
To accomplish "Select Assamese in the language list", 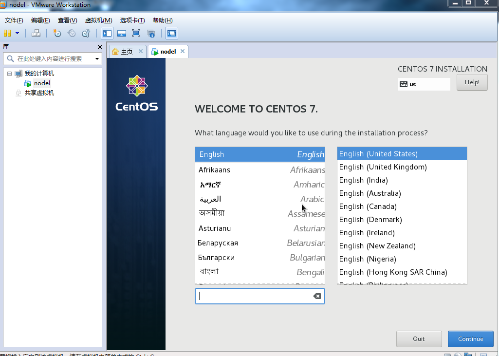I will [x=260, y=213].
